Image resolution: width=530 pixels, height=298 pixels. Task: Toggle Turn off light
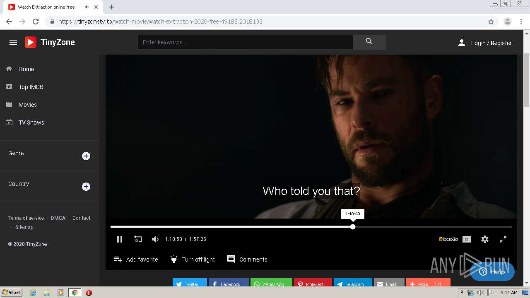click(x=193, y=260)
